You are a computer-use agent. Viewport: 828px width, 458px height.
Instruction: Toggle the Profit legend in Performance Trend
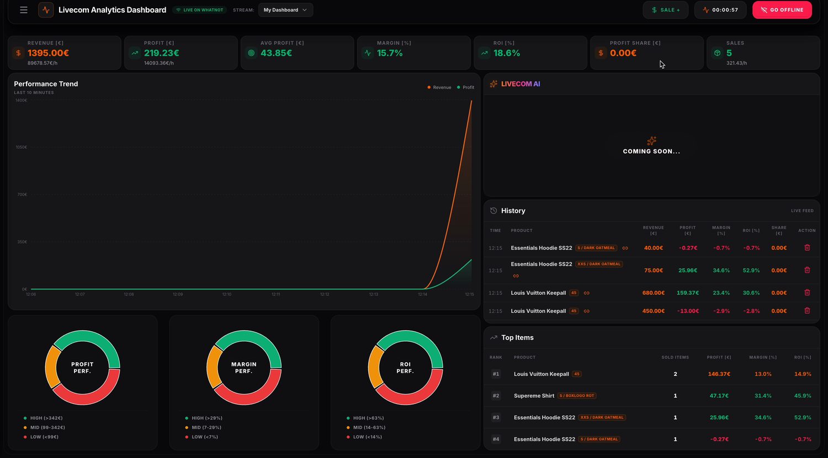point(465,87)
